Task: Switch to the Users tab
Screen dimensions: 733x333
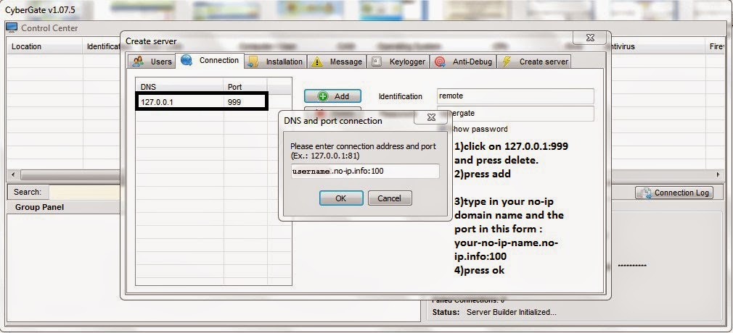Action: 152,62
